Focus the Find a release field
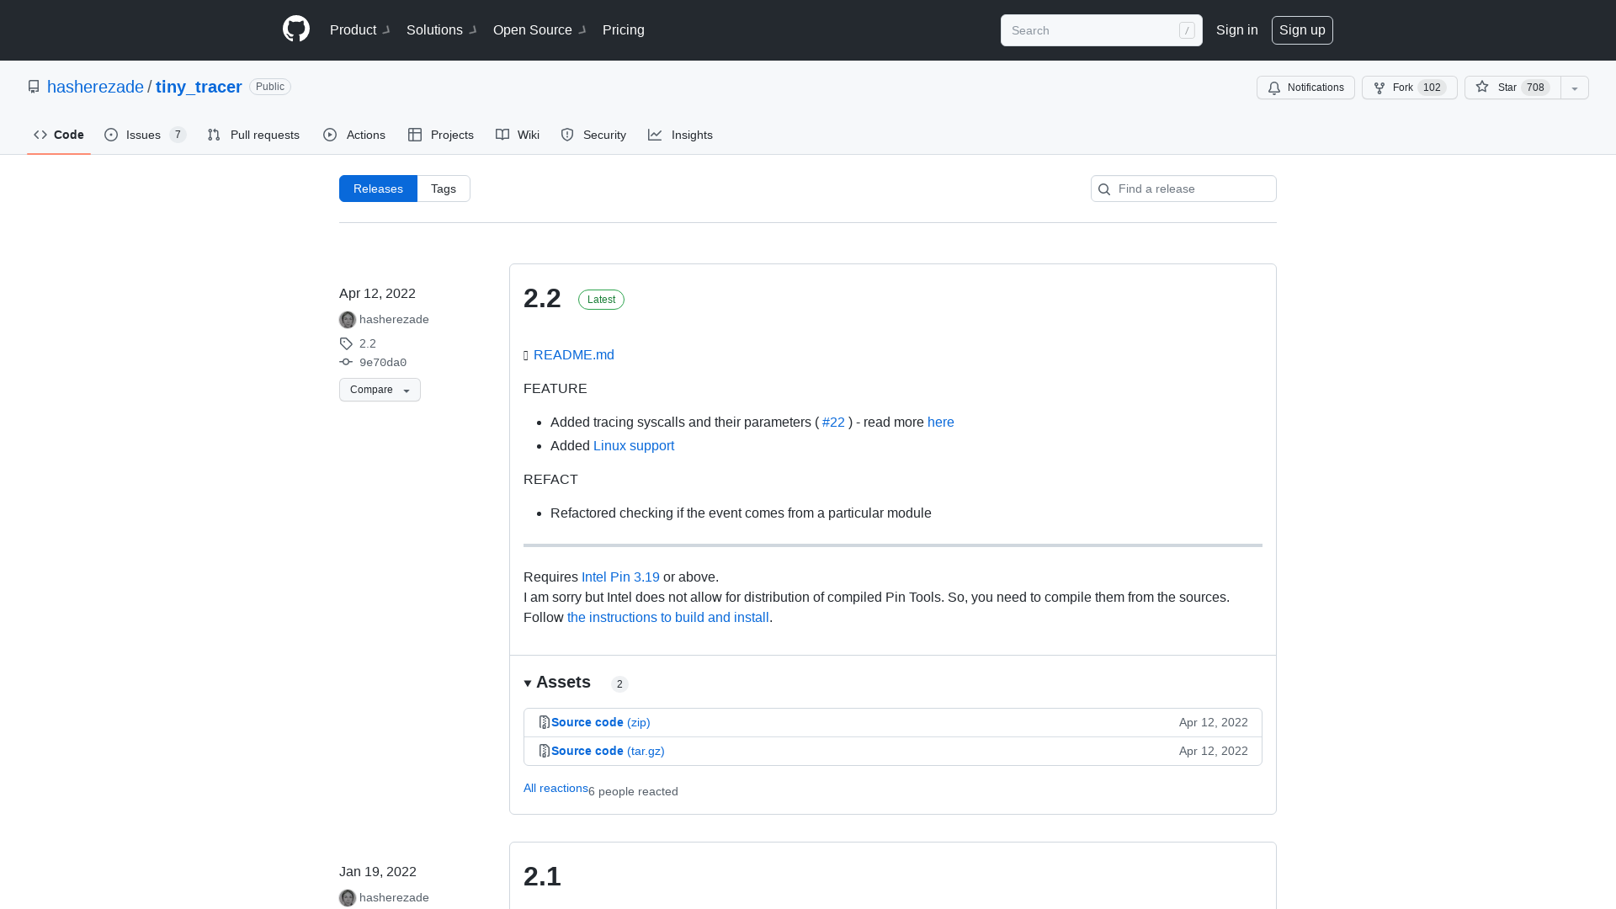Viewport: 1616px width, 909px height. click(x=1183, y=189)
